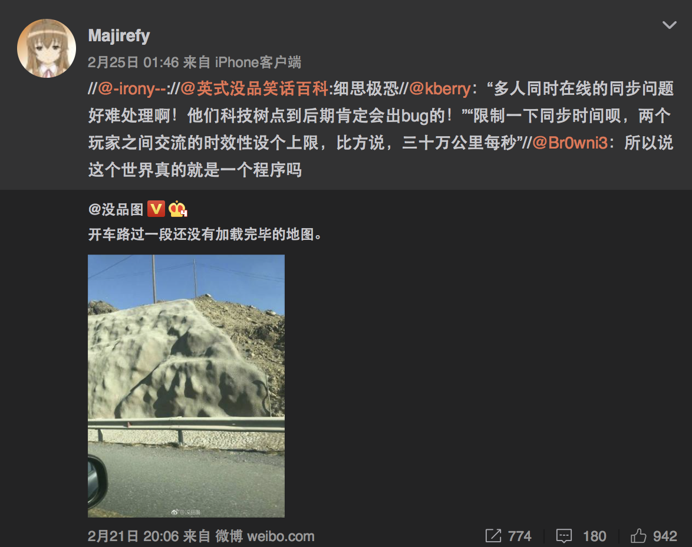
Task: Click the iPhone客户端 source link
Action: coord(258,62)
